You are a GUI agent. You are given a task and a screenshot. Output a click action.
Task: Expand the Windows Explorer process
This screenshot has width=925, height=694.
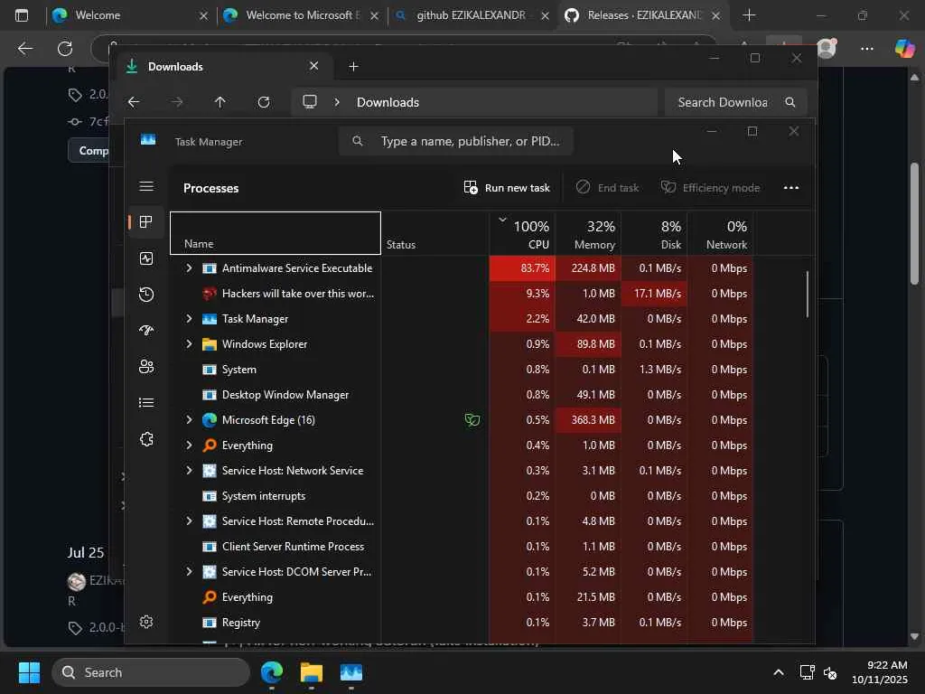[189, 343]
